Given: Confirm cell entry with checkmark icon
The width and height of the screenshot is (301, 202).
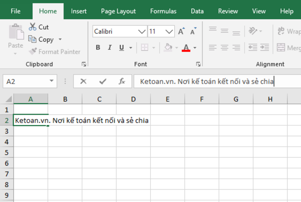Looking at the screenshot, I should [102, 81].
